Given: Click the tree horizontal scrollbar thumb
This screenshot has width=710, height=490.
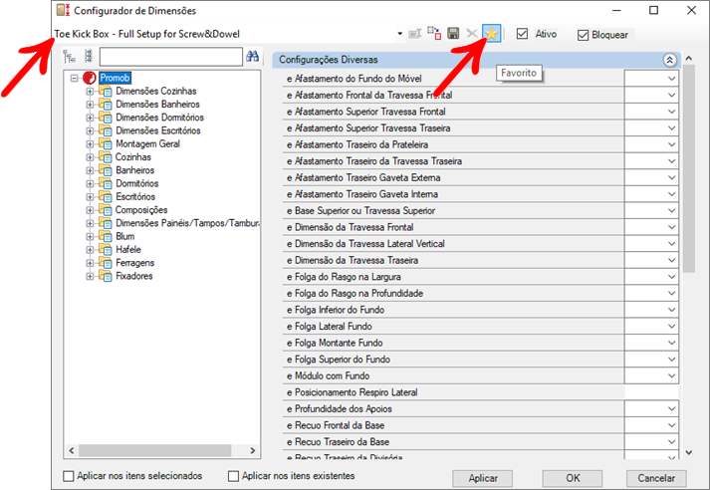Looking at the screenshot, I should click(x=155, y=450).
